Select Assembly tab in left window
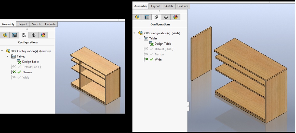Viewport: 296px width, 133px height. (x=8, y=24)
